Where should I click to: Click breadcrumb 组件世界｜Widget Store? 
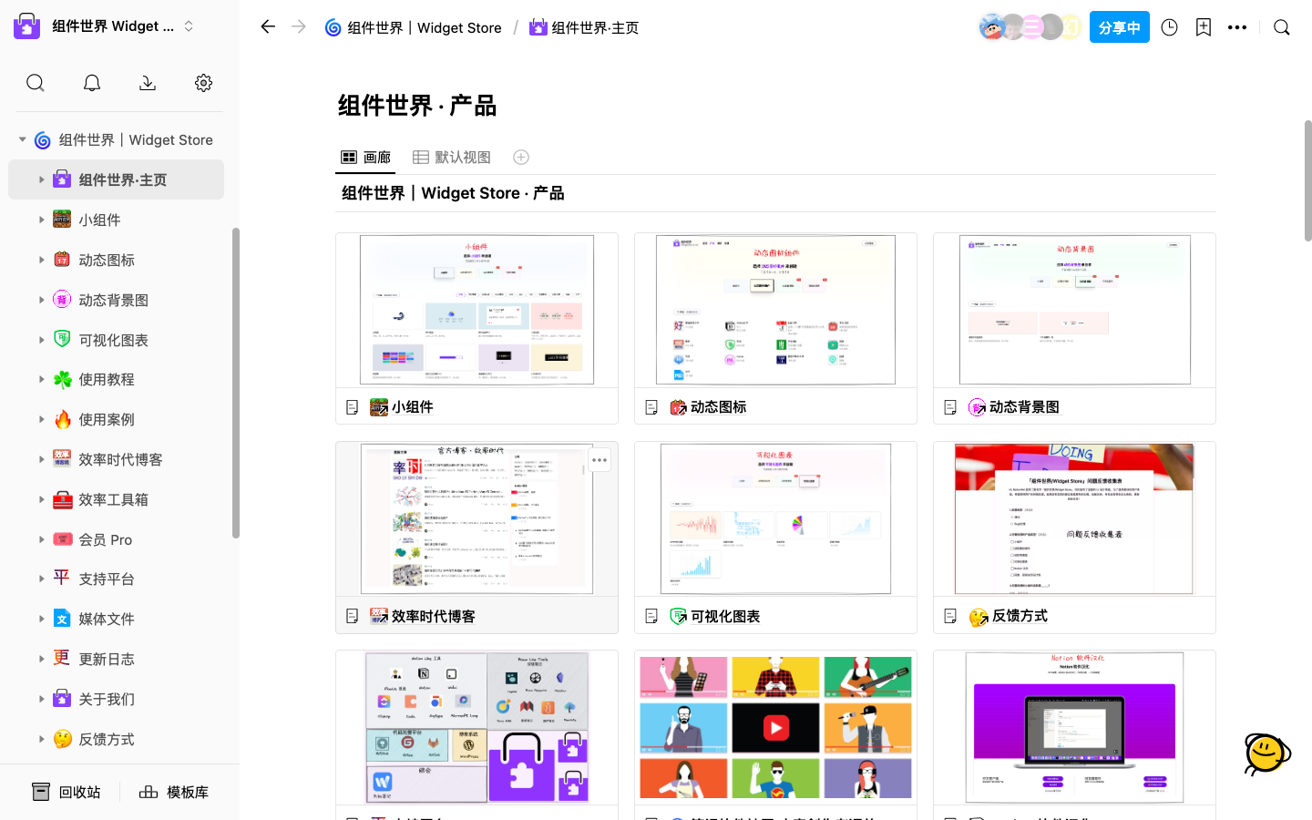point(414,27)
